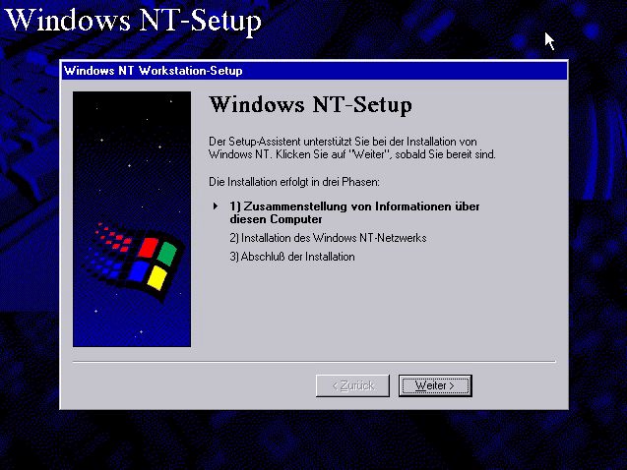
Task: Click the green pane of Windows logo
Action: 166,254
